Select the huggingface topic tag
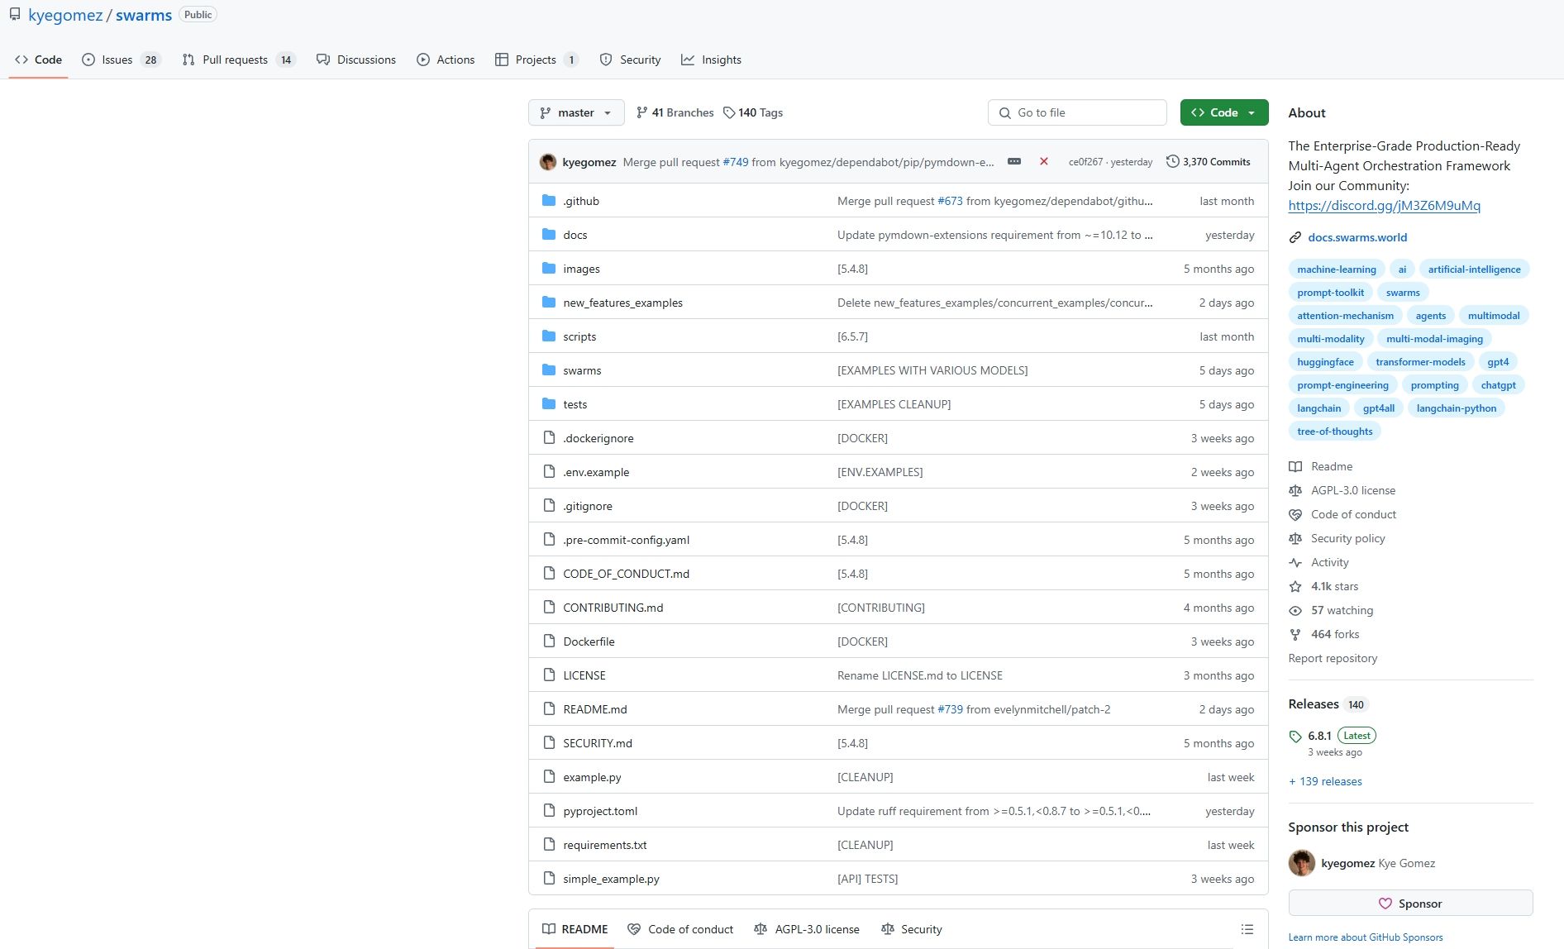The image size is (1564, 949). pyautogui.click(x=1325, y=362)
